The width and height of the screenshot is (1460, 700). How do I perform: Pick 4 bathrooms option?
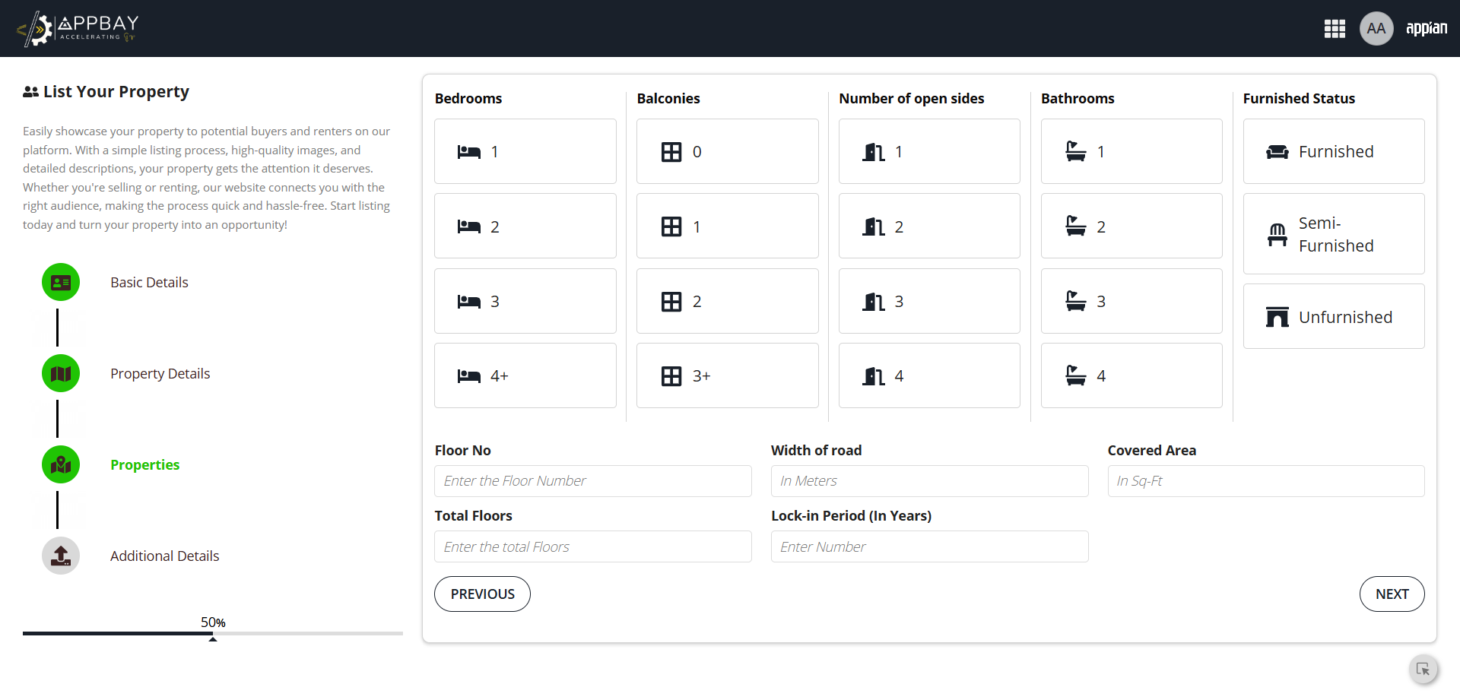point(1131,376)
